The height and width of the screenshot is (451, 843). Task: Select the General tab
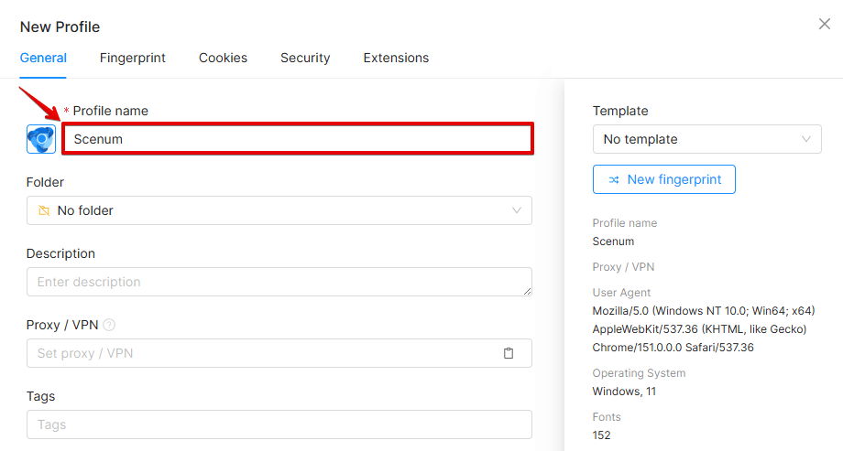(43, 58)
